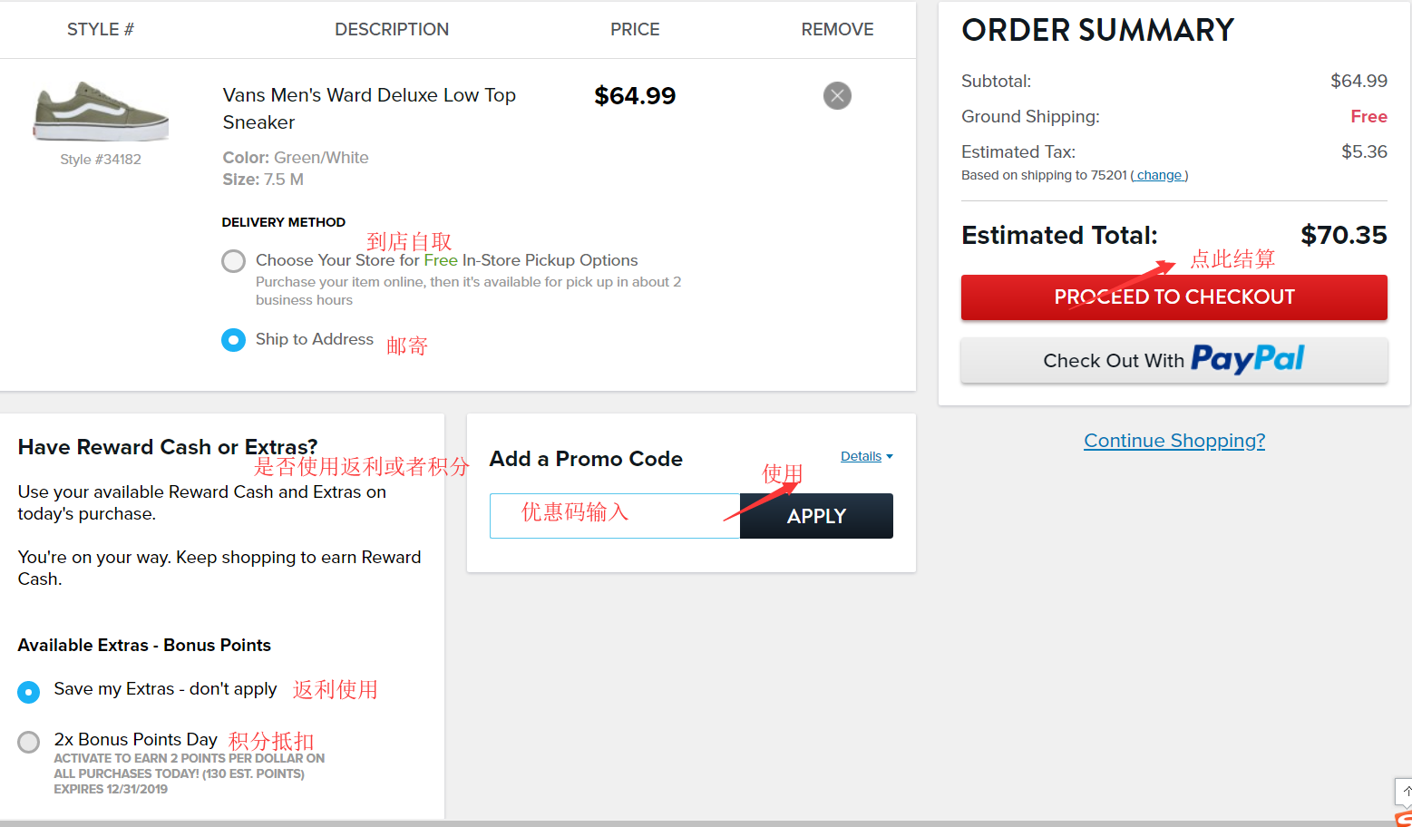Screen dimensions: 1412x827
Task: Select the 2x Bonus Points Day option
Action: point(29,742)
